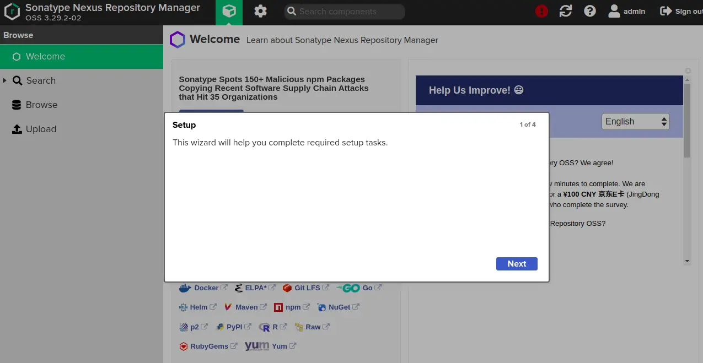Screen dimensions: 703x363
Task: Select Welcome in the Browse sidebar
Action: (x=44, y=56)
